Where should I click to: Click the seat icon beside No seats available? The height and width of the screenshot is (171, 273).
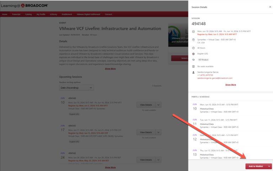point(193,66)
